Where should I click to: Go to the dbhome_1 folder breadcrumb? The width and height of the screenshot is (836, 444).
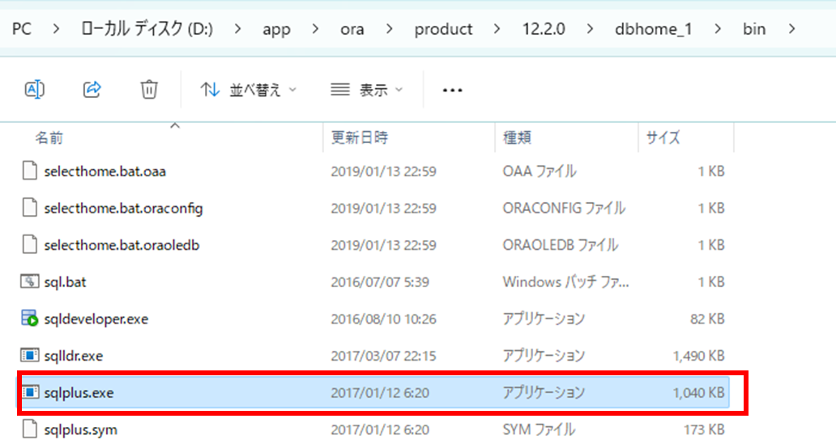tap(653, 29)
